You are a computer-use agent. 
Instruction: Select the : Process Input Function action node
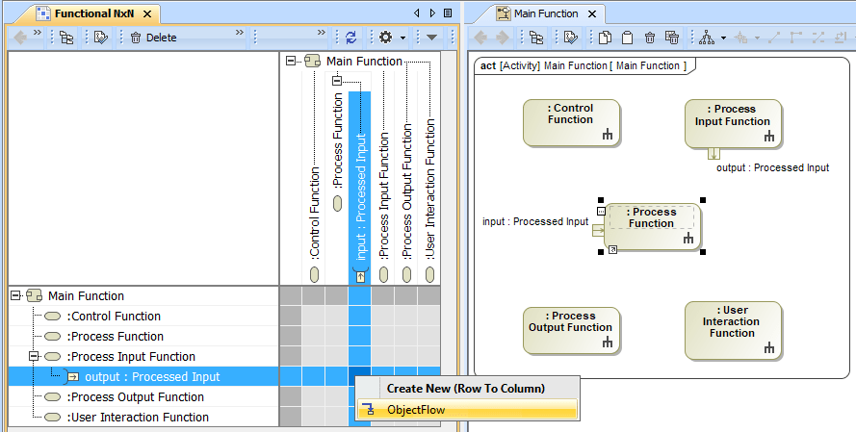[733, 123]
